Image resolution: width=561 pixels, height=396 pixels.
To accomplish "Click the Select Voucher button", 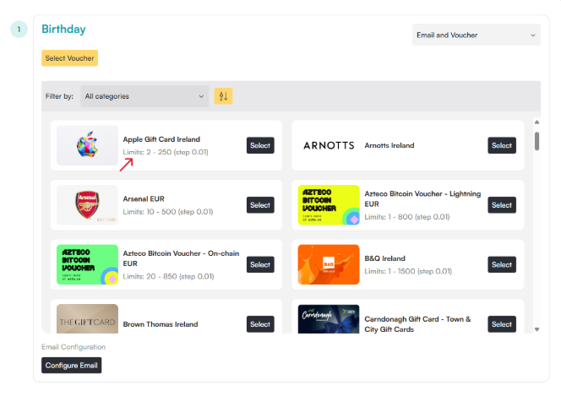I will (x=69, y=58).
